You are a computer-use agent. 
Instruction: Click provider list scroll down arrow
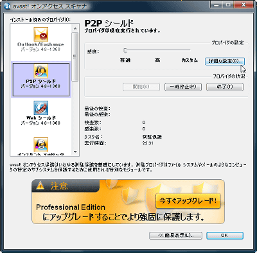(x=75, y=152)
